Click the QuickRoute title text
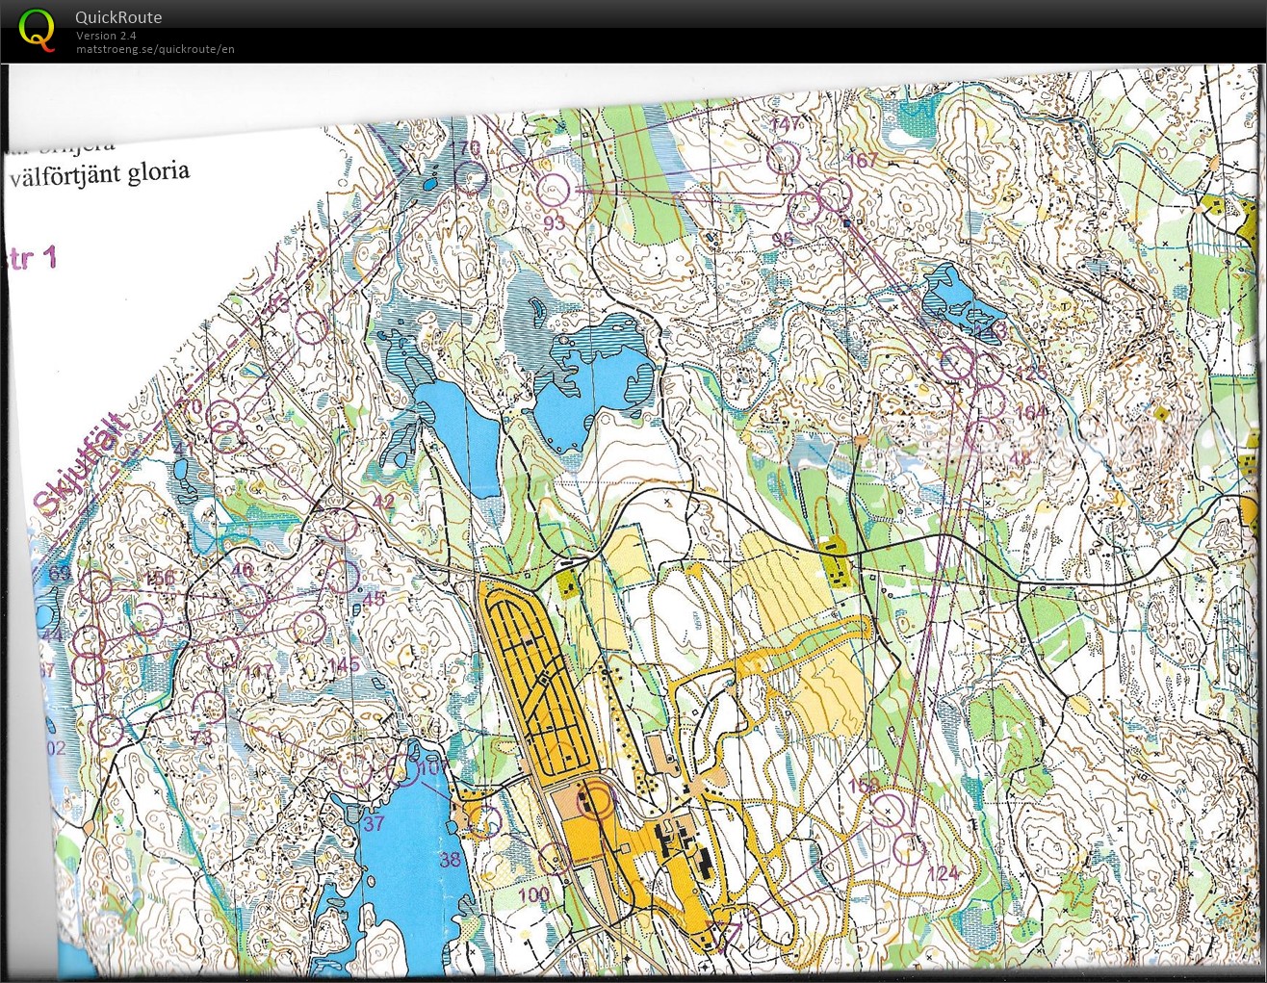Screen dimensions: 1267x983 pos(118,17)
